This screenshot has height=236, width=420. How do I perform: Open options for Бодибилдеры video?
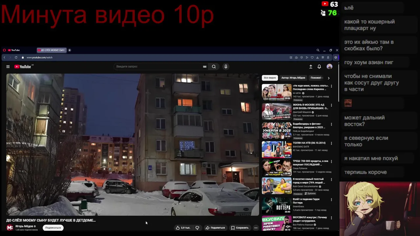pos(331,124)
